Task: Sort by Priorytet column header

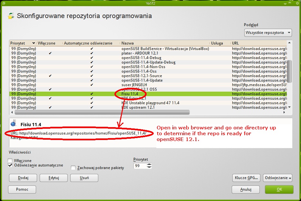Action: 23,43
